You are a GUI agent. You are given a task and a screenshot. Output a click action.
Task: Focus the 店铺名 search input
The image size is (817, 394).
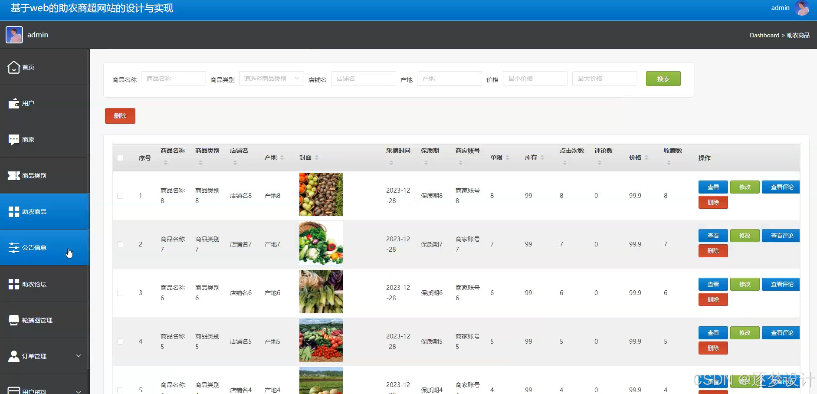pyautogui.click(x=364, y=79)
